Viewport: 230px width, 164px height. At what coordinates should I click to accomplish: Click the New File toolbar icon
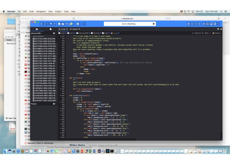point(59,24)
